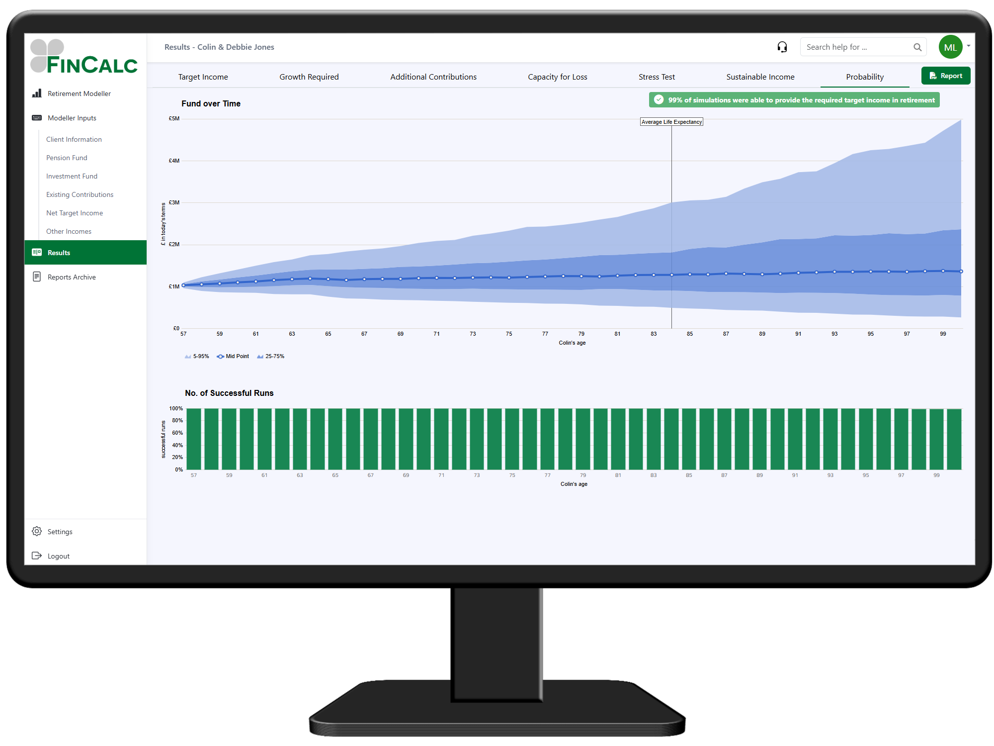The height and width of the screenshot is (746, 994).
Task: Click the Settings label
Action: pyautogui.click(x=60, y=532)
